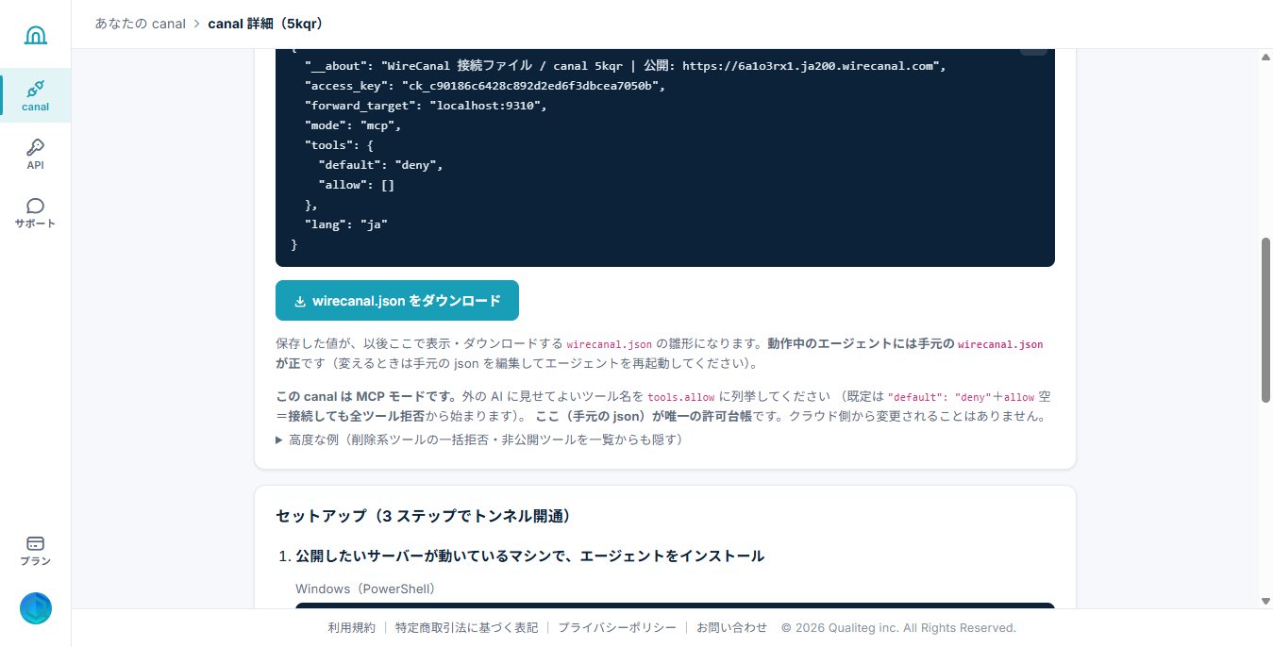This screenshot has height=647, width=1273.
Task: Click the forward_target localhost:9310 line
Action: (x=426, y=106)
